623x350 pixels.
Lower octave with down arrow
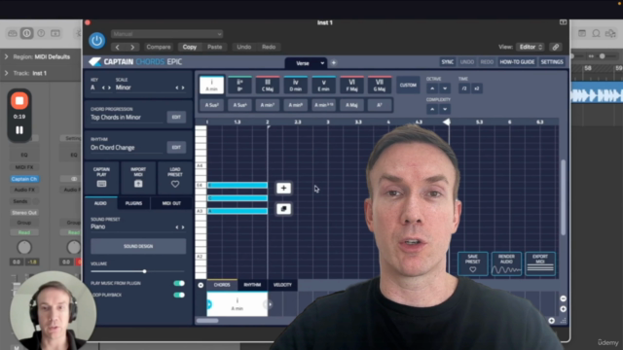(x=445, y=88)
